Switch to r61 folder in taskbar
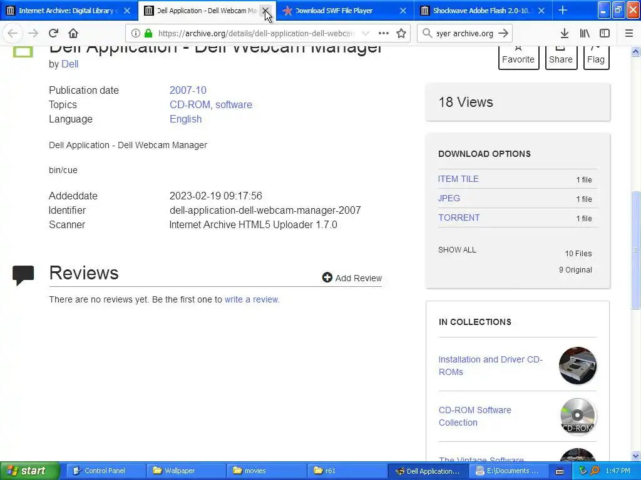 click(x=347, y=471)
